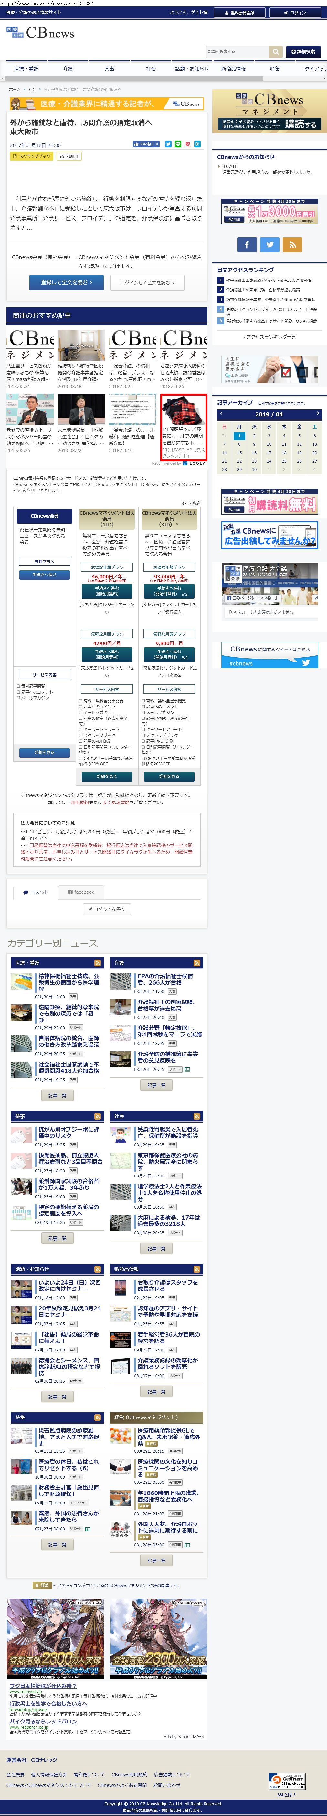Viewport: 327px width, 1816px height.
Task: Open RSS feed icon for 話題・お知らせ section
Action: 97,1269
